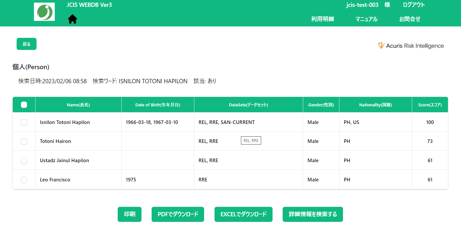Check the checkbox for Totoni Hairon
This screenshot has width=461, height=230.
[x=24, y=141]
